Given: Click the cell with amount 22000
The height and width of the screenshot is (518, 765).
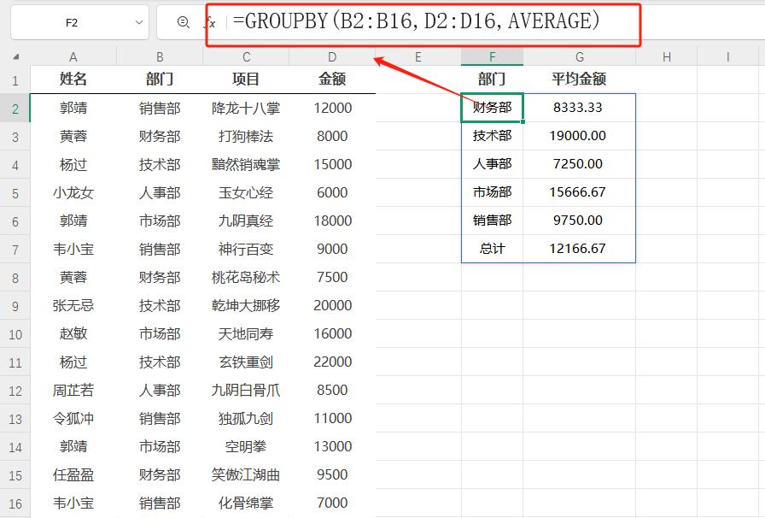Looking at the screenshot, I should (x=332, y=362).
